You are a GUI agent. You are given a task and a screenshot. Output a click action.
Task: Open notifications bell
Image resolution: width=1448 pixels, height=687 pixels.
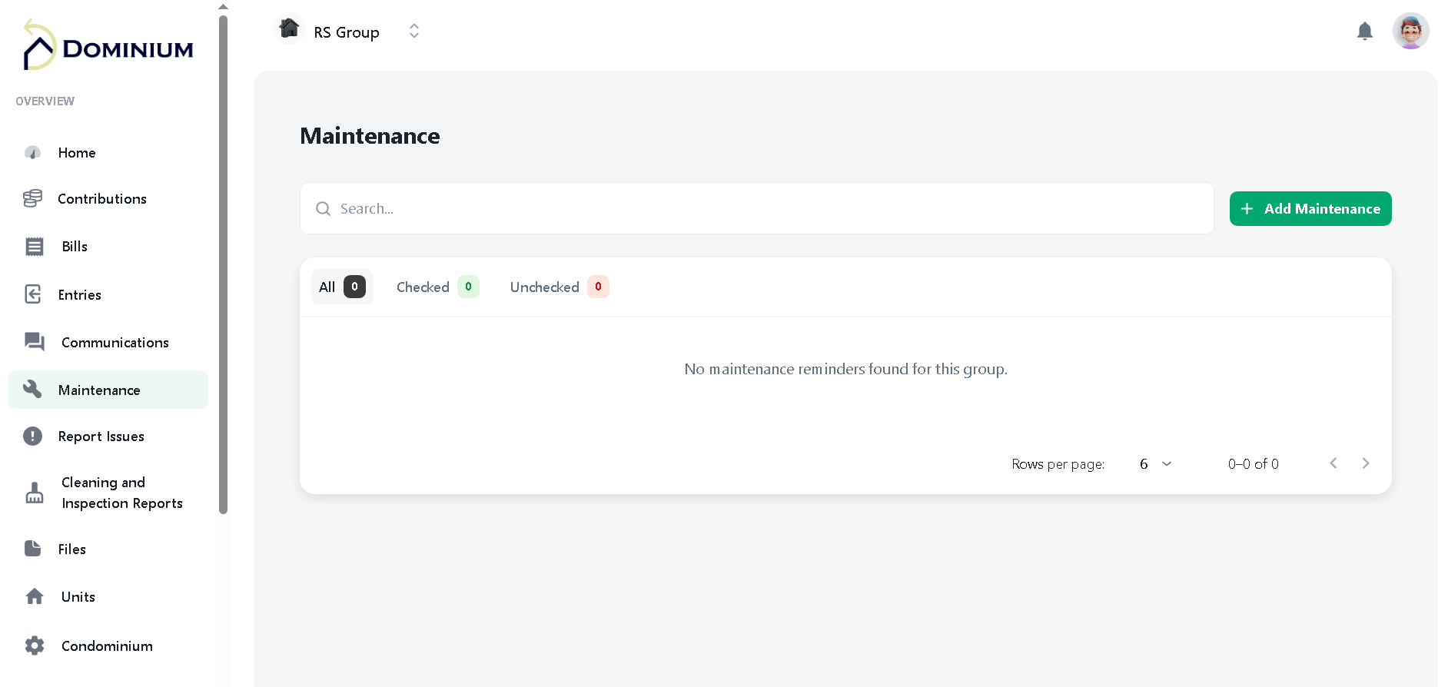(x=1365, y=32)
